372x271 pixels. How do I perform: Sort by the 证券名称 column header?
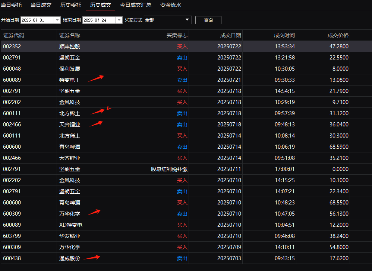click(96, 36)
